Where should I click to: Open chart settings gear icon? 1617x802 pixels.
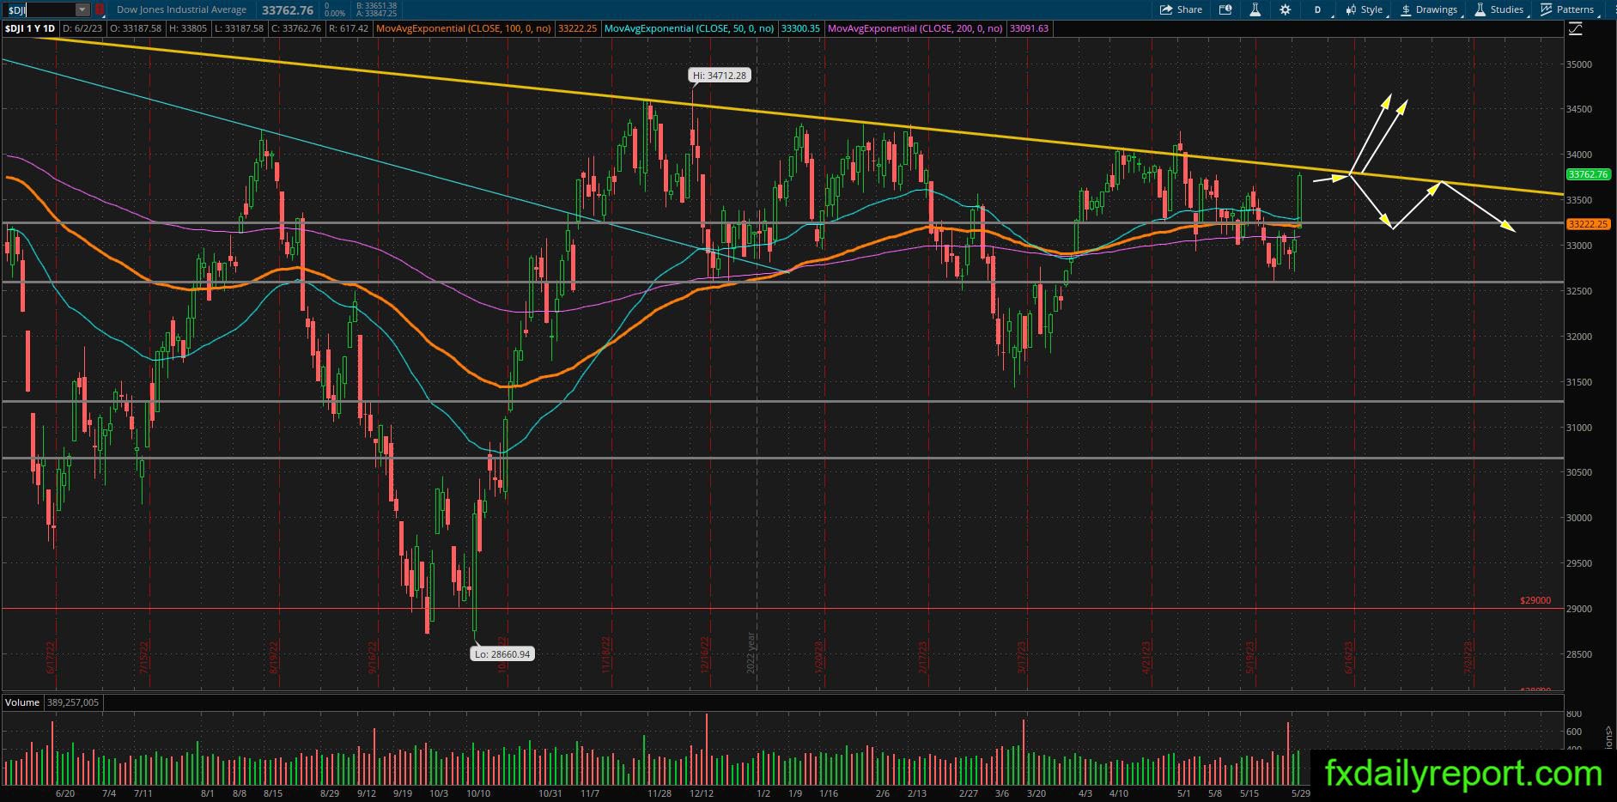click(1285, 9)
